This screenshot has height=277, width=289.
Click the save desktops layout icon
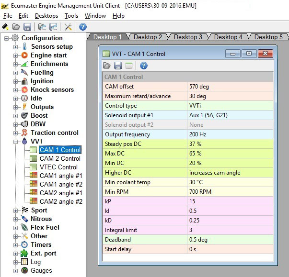click(53, 27)
